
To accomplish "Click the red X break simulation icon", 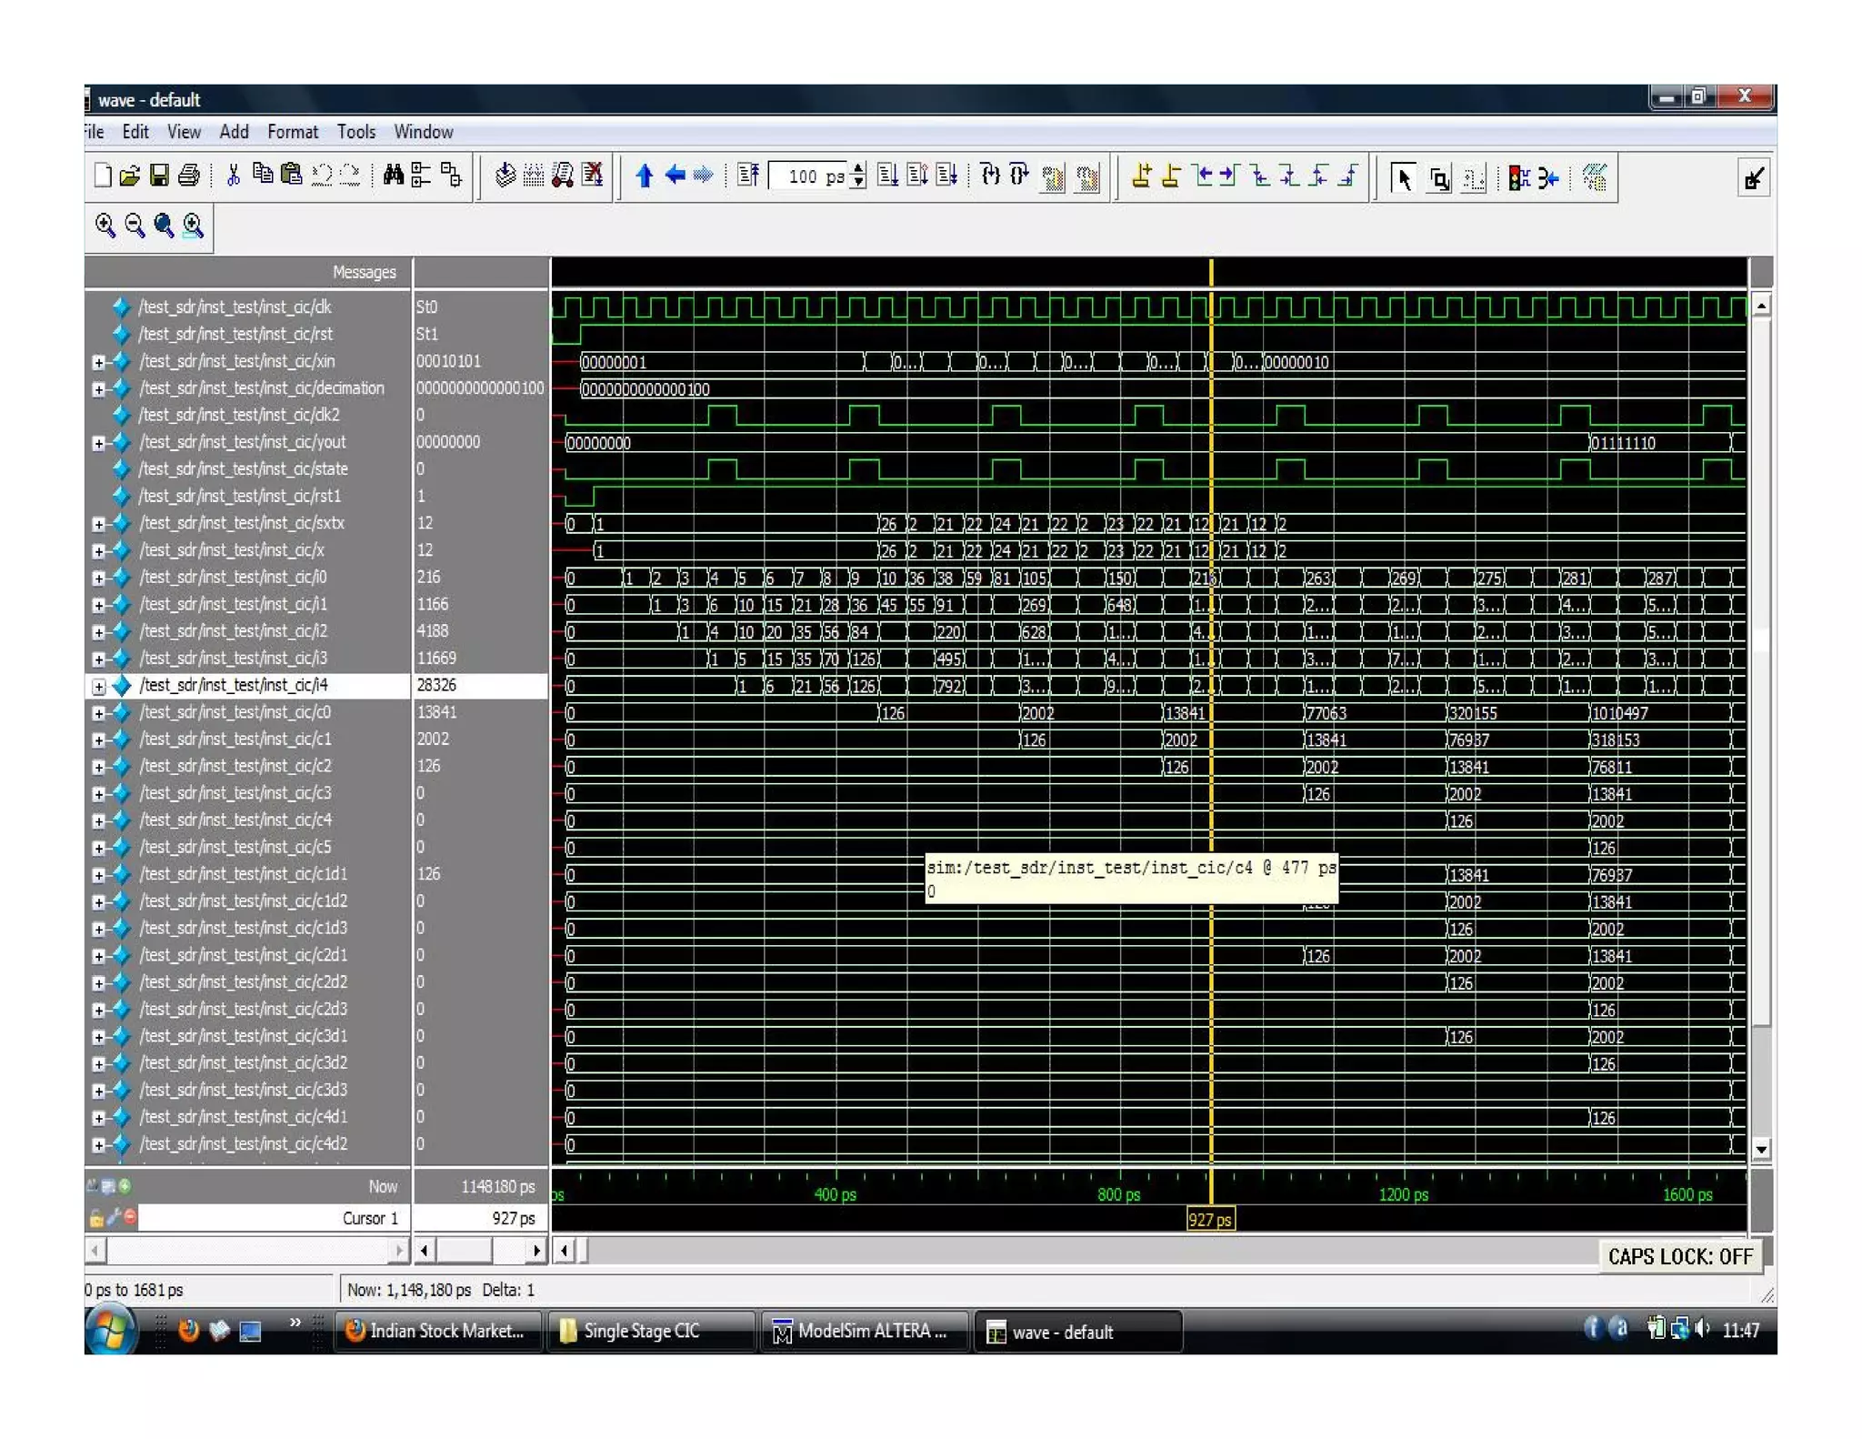I will 593,175.
